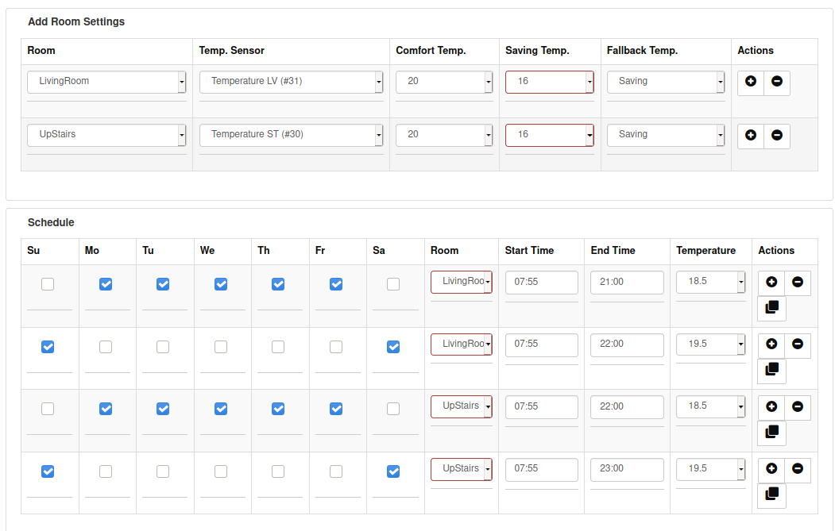This screenshot has width=835, height=531.
Task: Click the 21:00 End Time field
Action: tap(627, 282)
